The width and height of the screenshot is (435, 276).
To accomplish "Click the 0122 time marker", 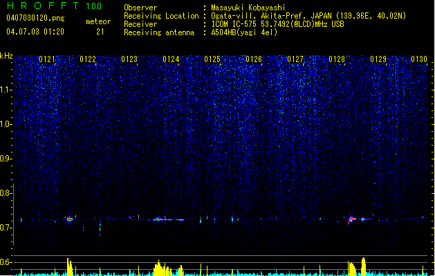I will click(88, 59).
